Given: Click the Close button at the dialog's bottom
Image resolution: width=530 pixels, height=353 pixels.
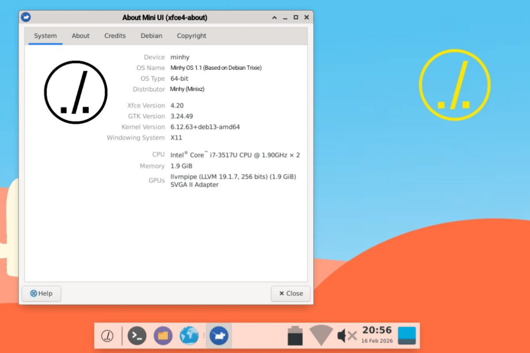Looking at the screenshot, I should pyautogui.click(x=291, y=293).
